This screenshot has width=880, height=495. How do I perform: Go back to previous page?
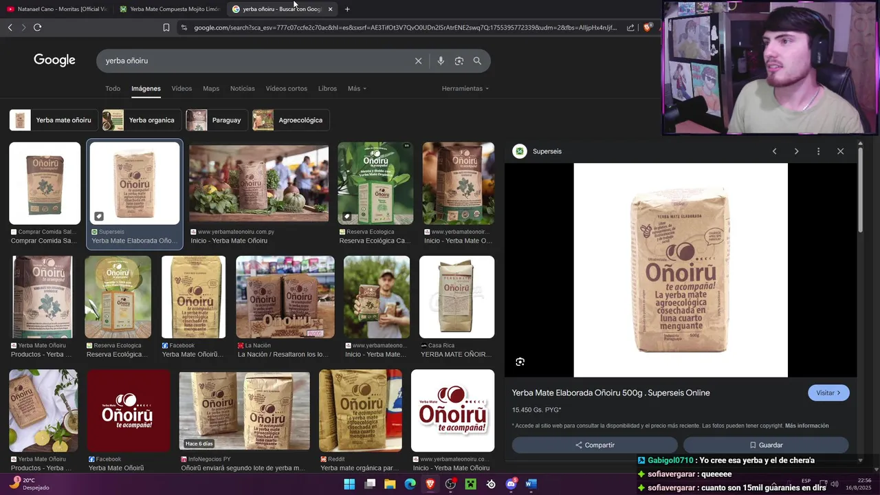[x=10, y=27]
